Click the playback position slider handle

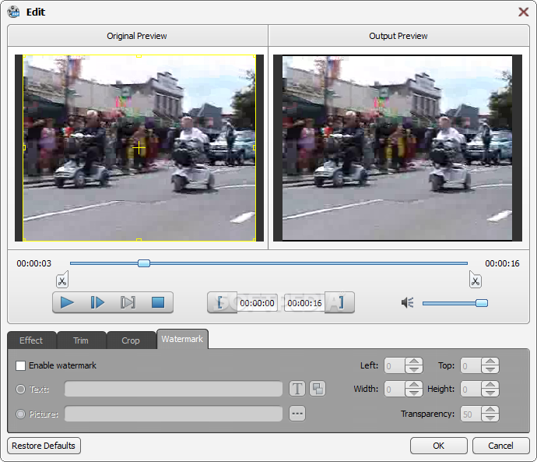(x=144, y=263)
